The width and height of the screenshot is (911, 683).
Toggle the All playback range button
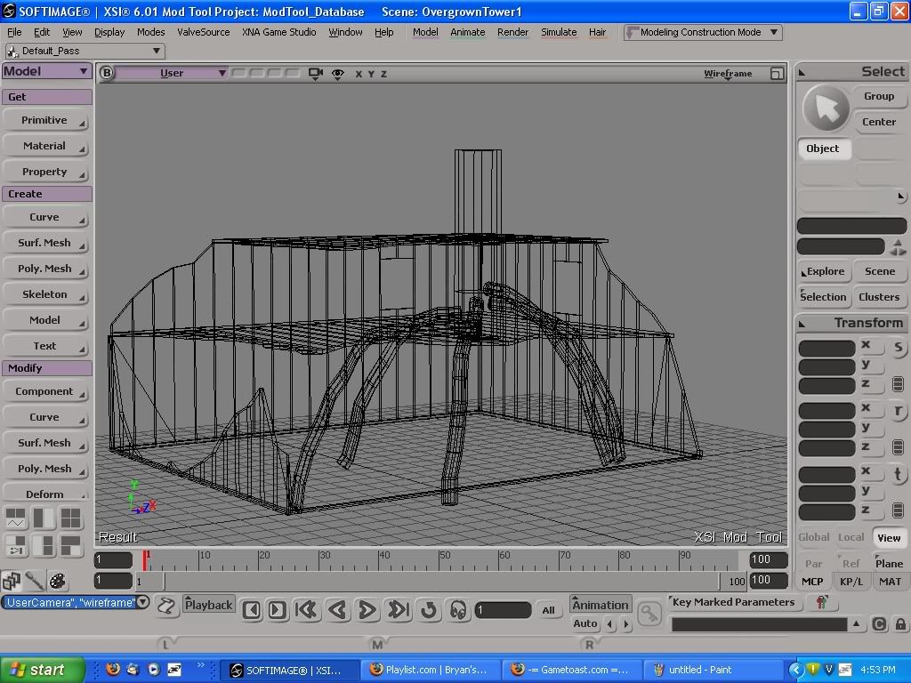[548, 610]
